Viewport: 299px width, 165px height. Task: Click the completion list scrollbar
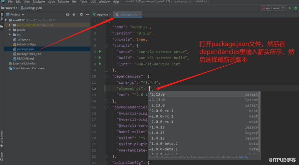pyautogui.click(x=259, y=121)
